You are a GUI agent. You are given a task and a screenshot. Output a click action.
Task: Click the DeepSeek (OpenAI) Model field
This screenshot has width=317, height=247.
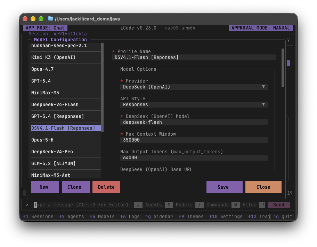(x=194, y=122)
